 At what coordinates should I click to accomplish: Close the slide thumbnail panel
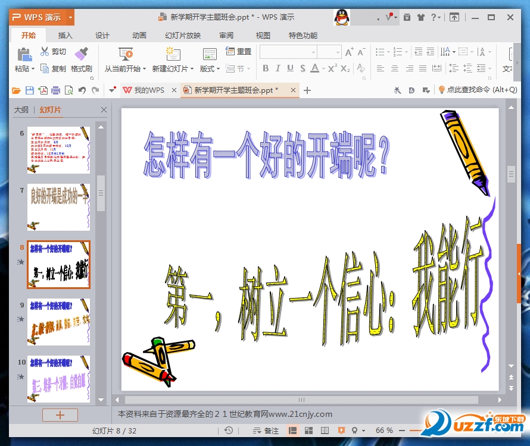coord(104,110)
